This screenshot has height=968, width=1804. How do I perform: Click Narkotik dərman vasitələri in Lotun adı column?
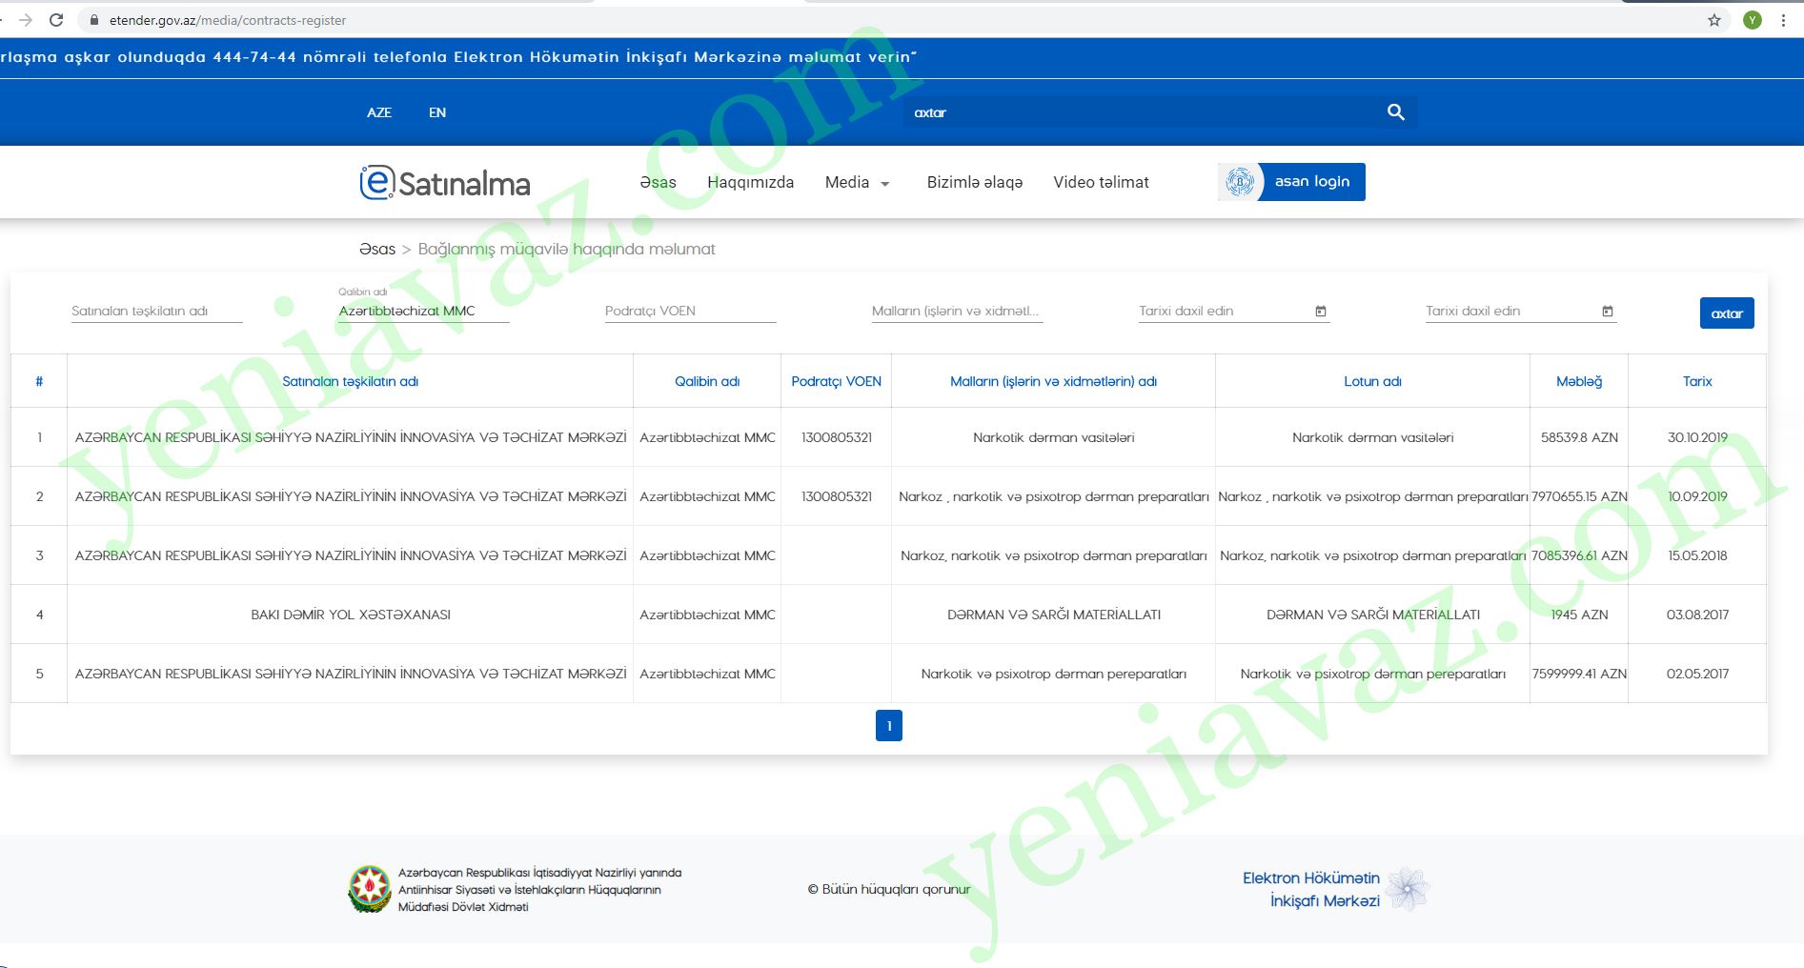coord(1373,437)
